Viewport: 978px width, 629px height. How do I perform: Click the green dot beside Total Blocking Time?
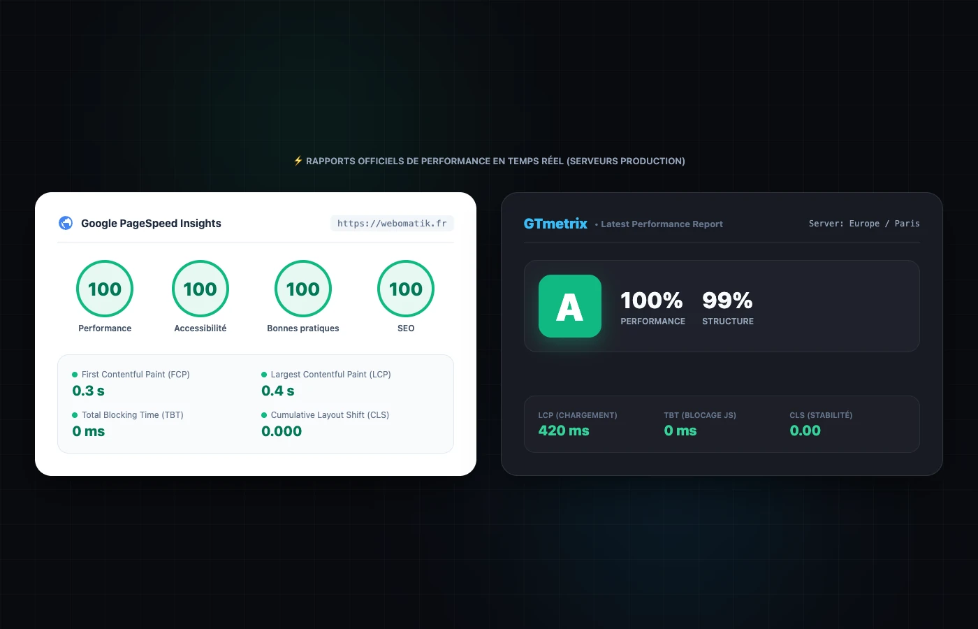pyautogui.click(x=75, y=415)
